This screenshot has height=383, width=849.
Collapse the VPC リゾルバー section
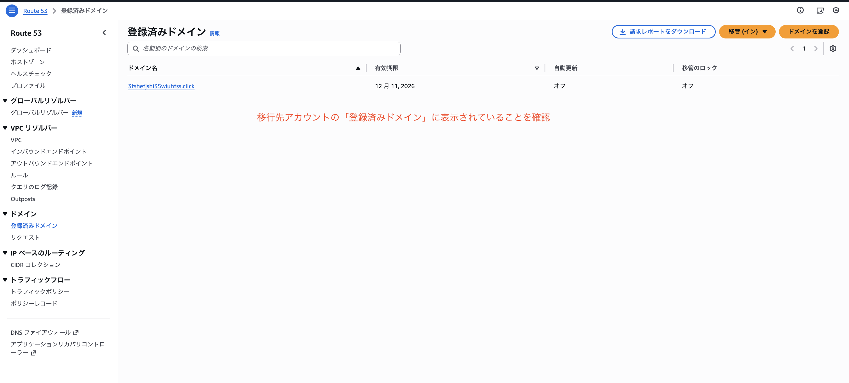tap(5, 128)
